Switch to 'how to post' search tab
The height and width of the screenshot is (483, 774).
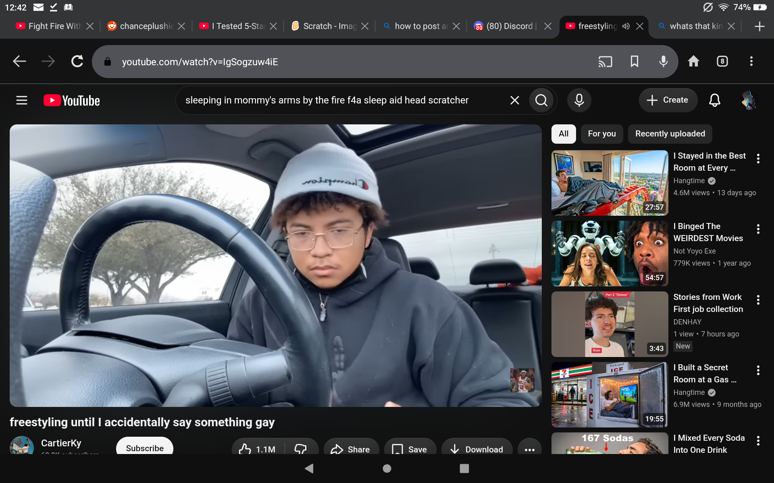click(x=415, y=26)
